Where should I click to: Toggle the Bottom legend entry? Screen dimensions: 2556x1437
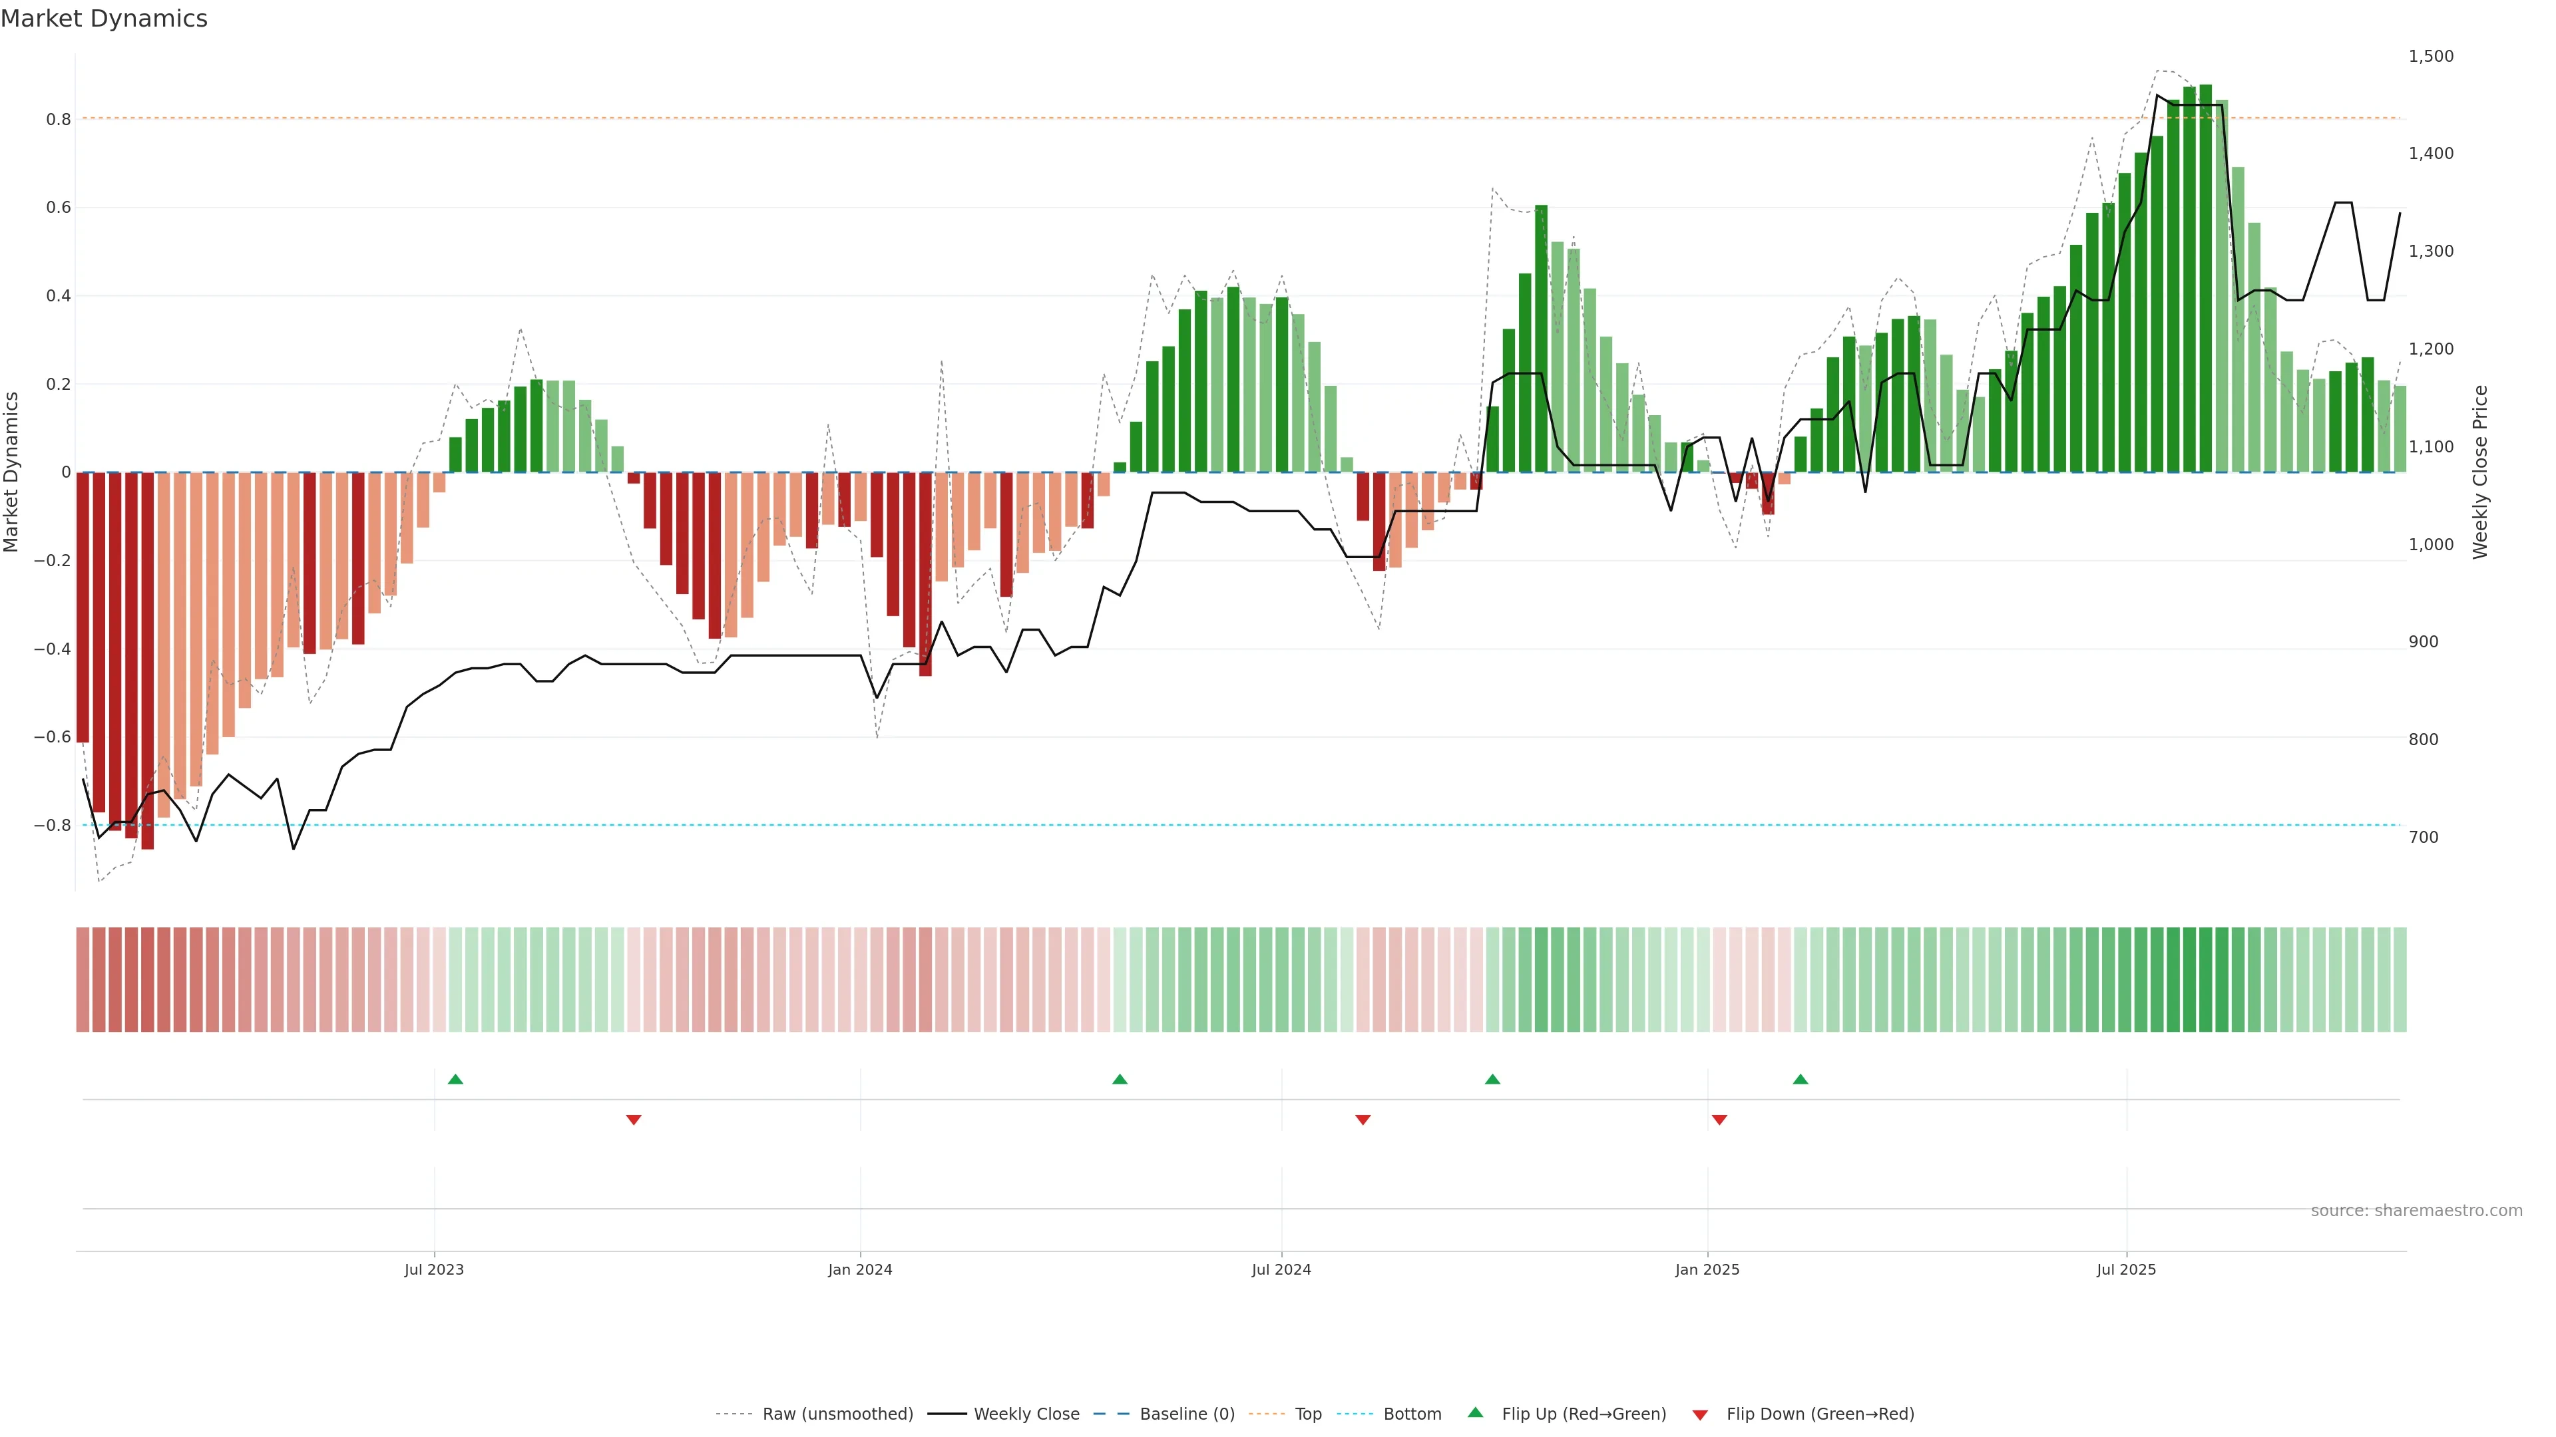[x=1412, y=1414]
